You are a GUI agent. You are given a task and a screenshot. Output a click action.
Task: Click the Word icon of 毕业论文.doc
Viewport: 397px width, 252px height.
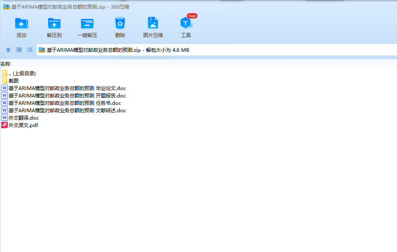click(5, 88)
